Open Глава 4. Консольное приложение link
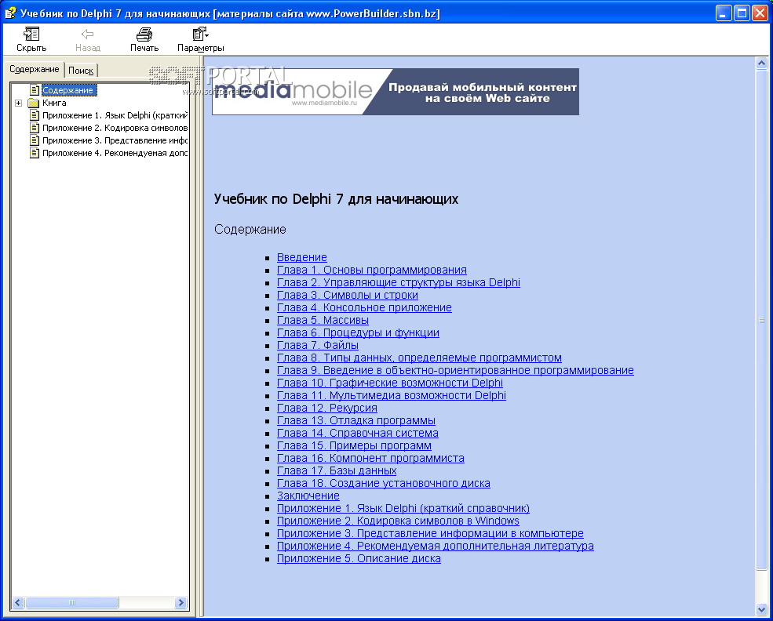This screenshot has width=773, height=621. [x=364, y=307]
